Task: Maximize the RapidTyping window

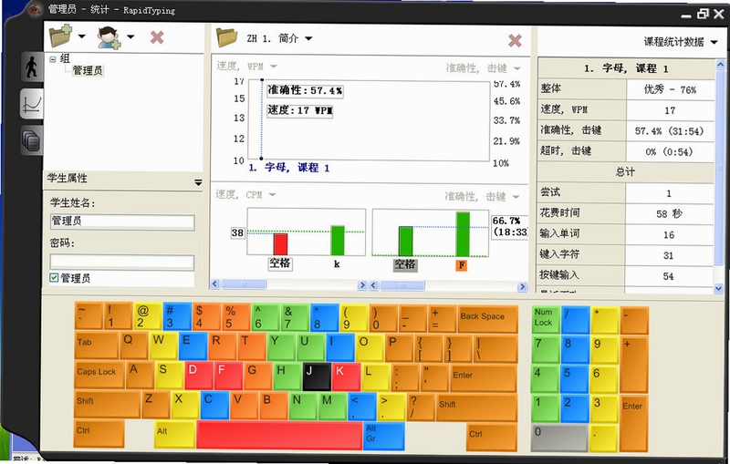Action: pyautogui.click(x=703, y=15)
